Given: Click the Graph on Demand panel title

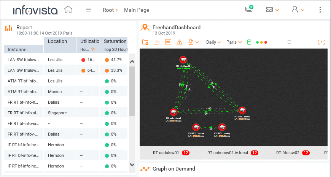Looking at the screenshot, I should pyautogui.click(x=174, y=169).
